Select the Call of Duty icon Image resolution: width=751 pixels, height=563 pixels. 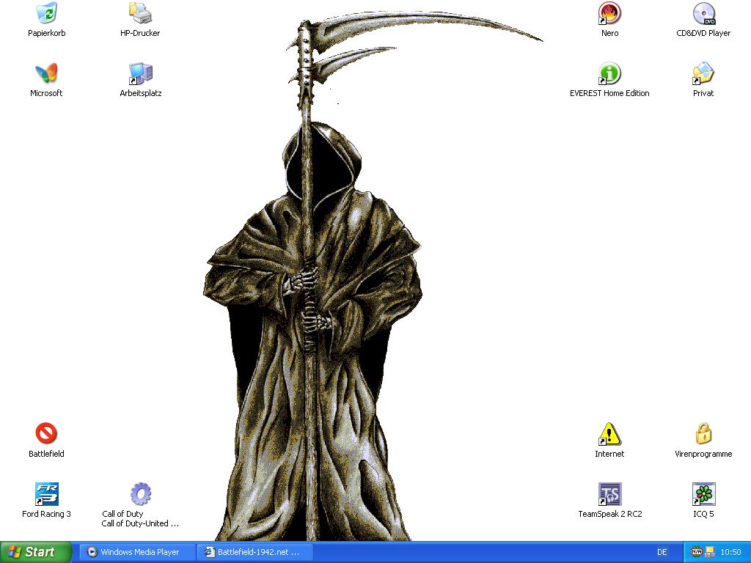click(140, 494)
